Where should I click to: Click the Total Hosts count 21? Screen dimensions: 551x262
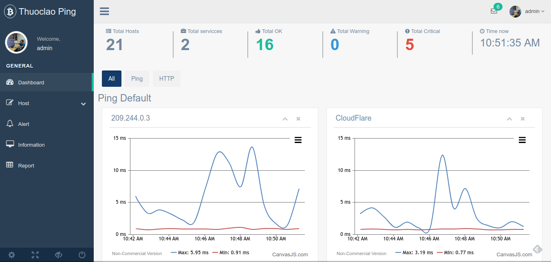[115, 44]
